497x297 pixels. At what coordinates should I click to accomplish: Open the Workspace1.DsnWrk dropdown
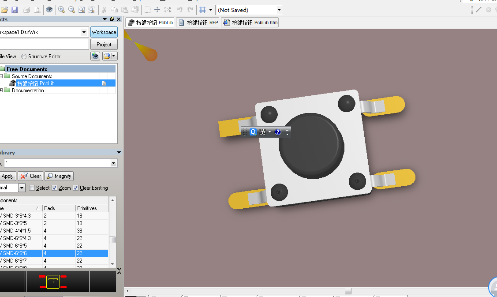pyautogui.click(x=84, y=32)
